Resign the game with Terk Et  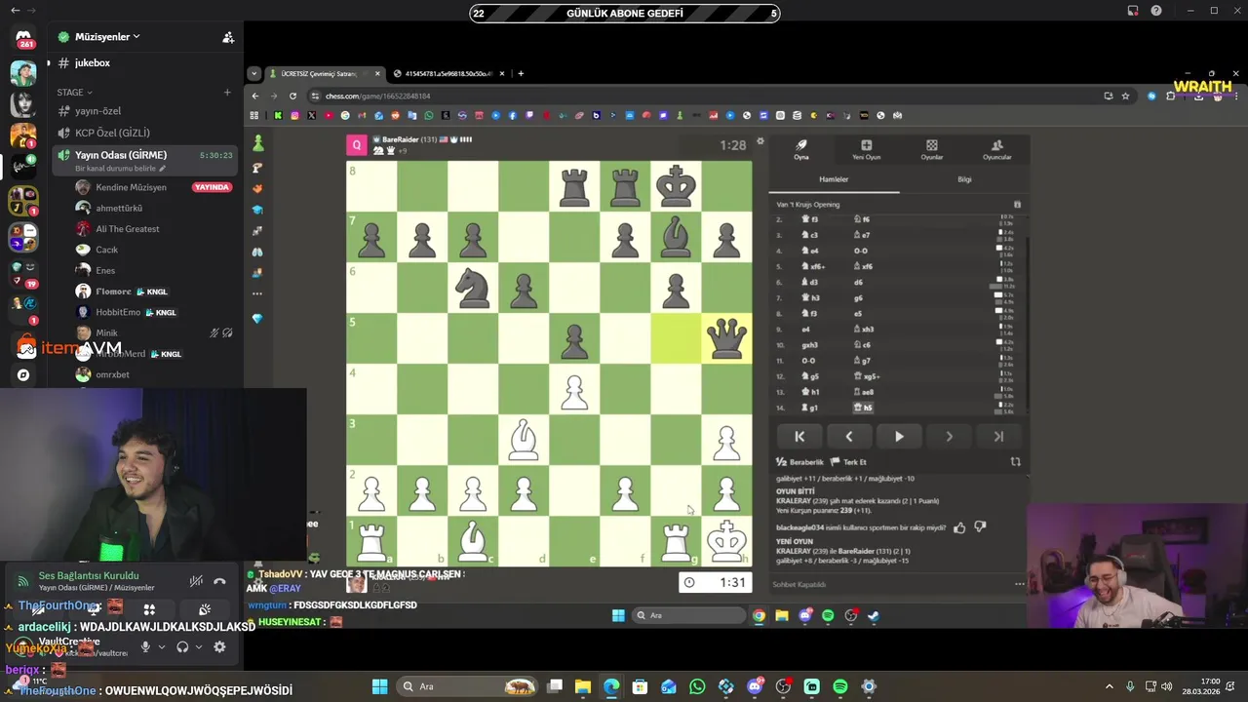tap(849, 462)
